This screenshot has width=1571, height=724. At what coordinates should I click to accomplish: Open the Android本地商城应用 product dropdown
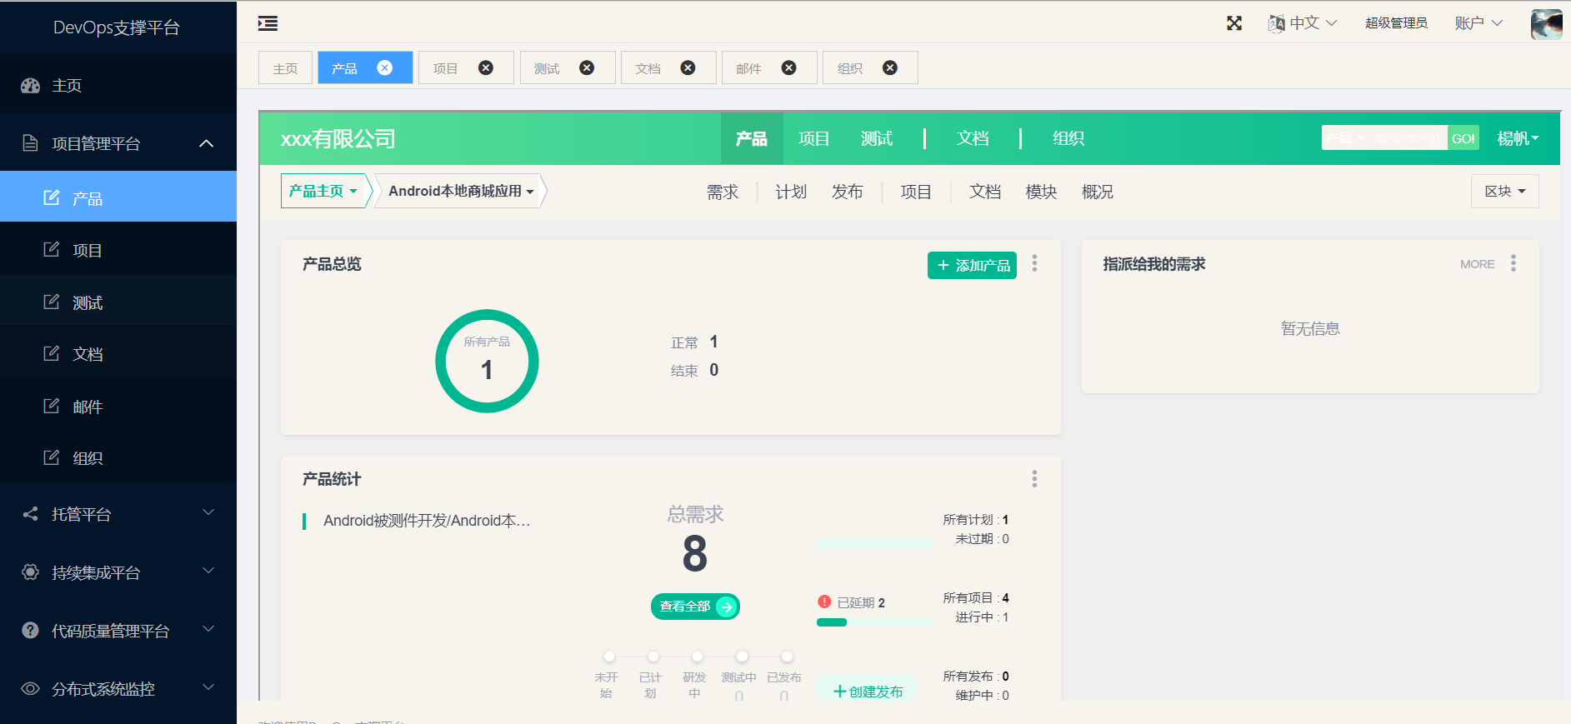tap(461, 192)
